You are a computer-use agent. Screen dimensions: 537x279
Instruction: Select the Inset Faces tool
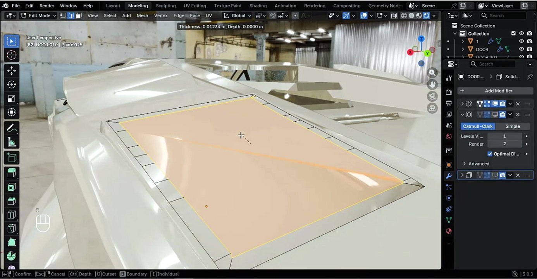(12, 187)
